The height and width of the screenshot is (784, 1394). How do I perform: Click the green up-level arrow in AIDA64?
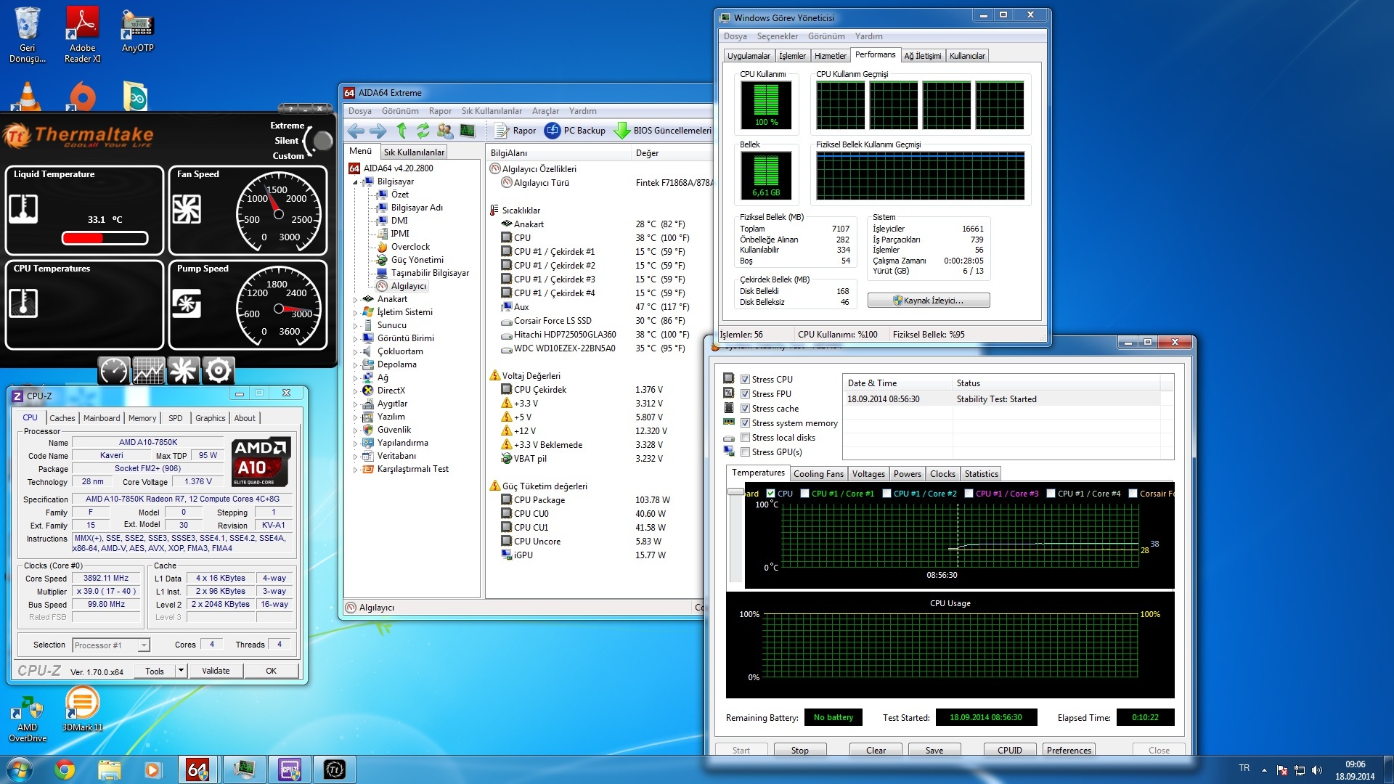[402, 131]
